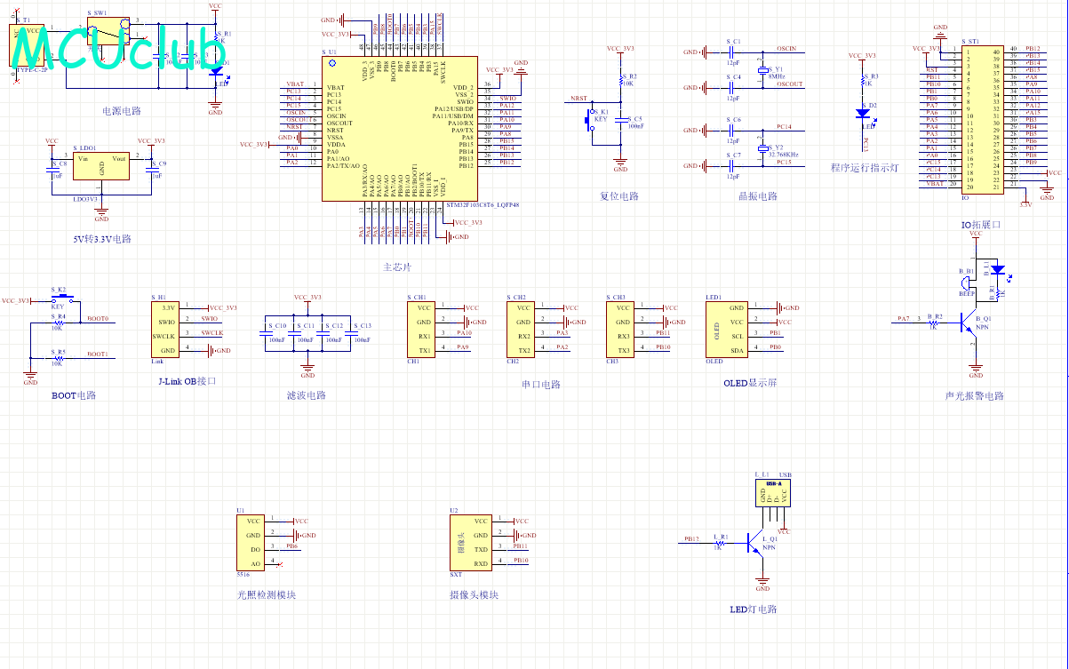
Task: Click the 滤波电路 section label
Action: tap(307, 395)
